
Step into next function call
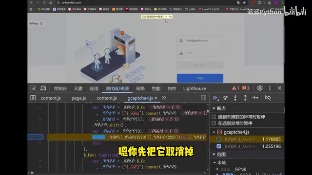tap(235, 98)
